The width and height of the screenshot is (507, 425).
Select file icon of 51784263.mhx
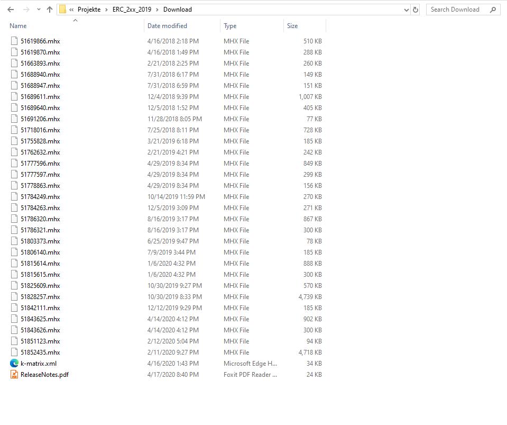click(14, 207)
